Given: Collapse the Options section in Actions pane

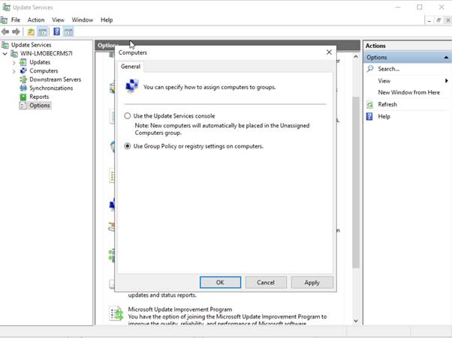Looking at the screenshot, I should click(x=446, y=57).
